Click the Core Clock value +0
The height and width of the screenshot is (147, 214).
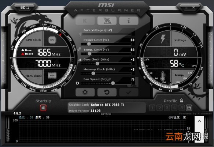(x=133, y=60)
